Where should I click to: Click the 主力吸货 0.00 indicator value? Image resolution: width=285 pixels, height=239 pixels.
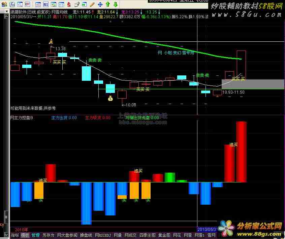click(98, 118)
